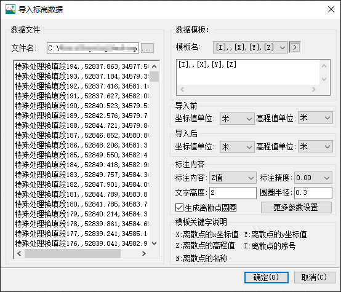Click right arrow in template text box scrollbar

313,89
